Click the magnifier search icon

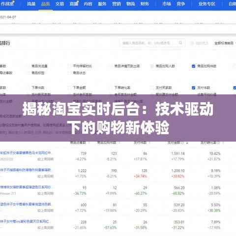pos(180,43)
